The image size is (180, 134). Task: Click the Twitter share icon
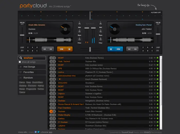point(38,132)
